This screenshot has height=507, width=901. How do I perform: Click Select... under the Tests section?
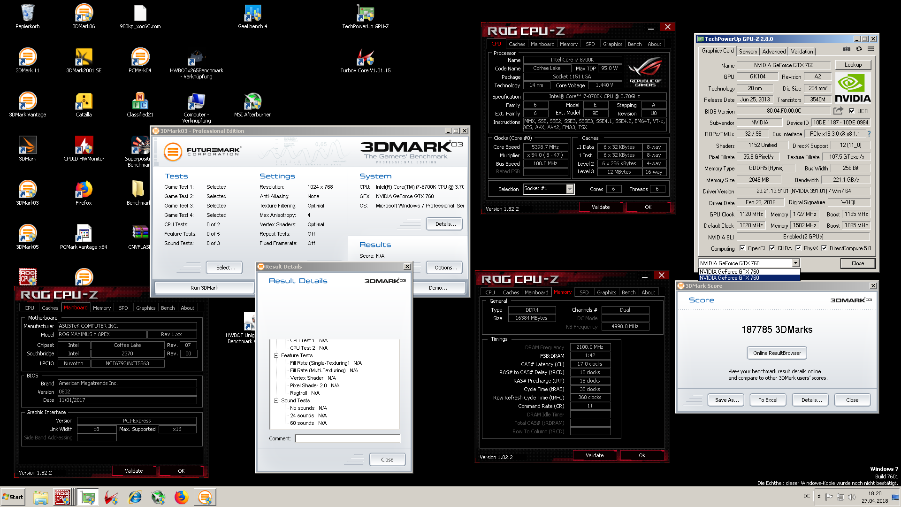coord(224,268)
